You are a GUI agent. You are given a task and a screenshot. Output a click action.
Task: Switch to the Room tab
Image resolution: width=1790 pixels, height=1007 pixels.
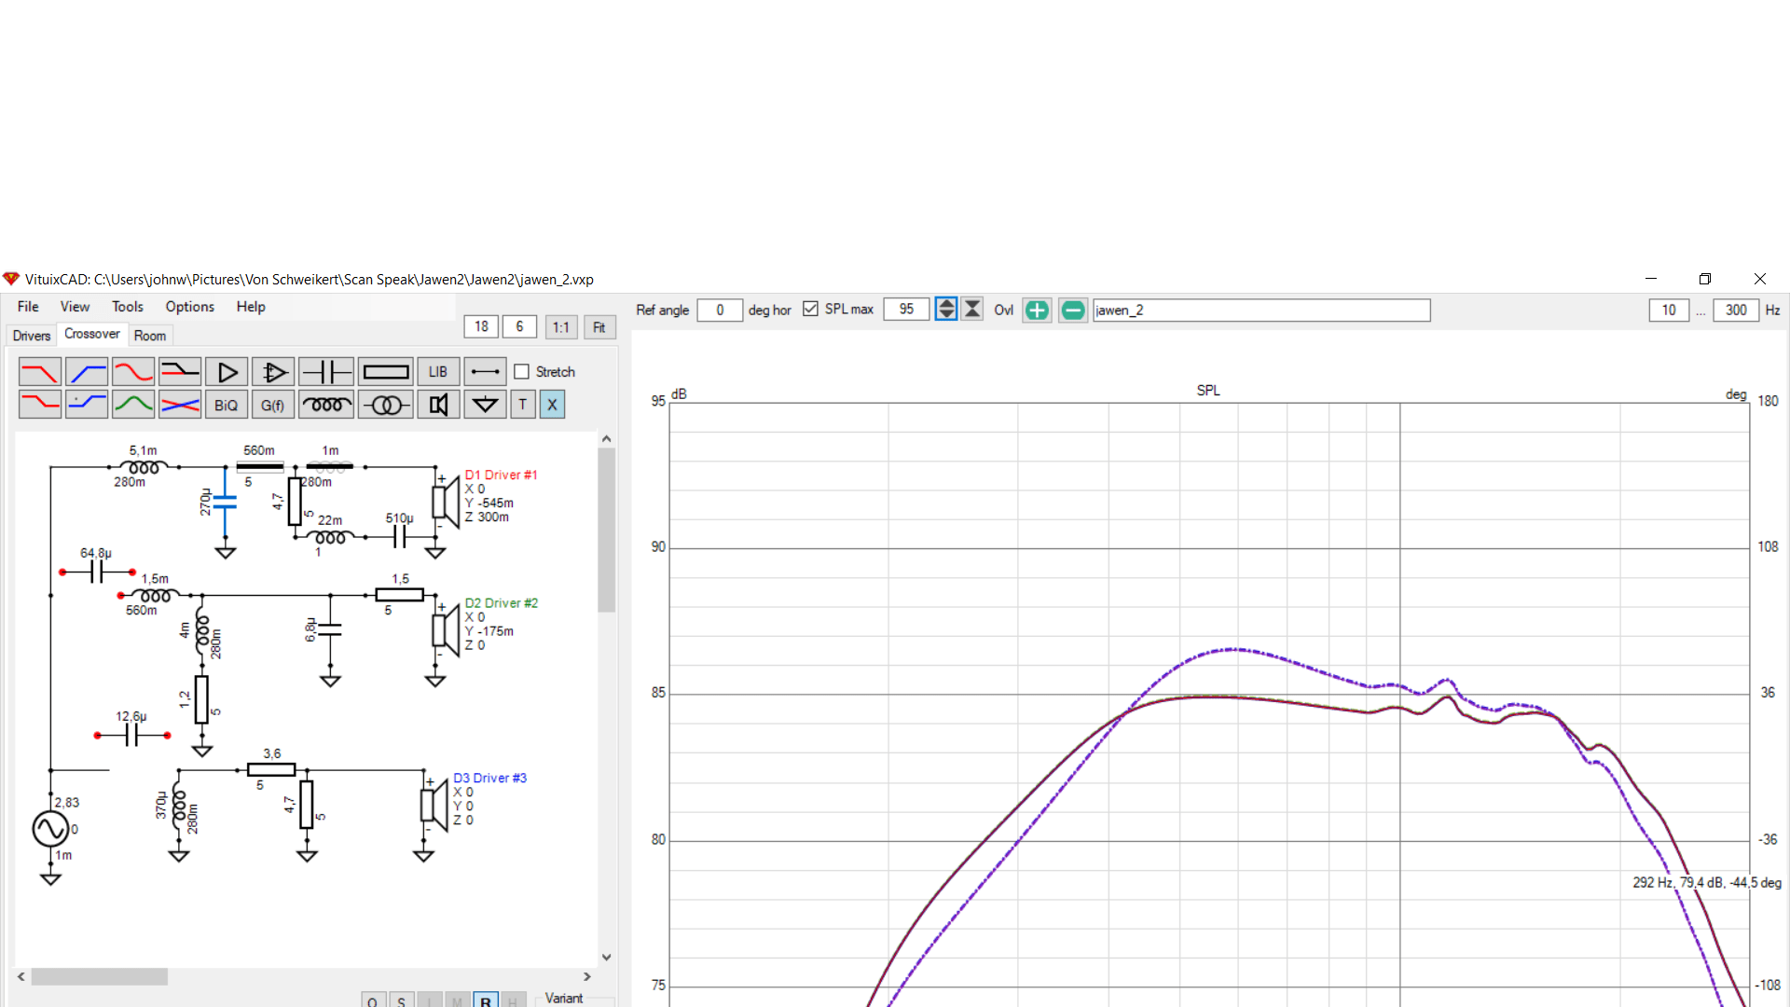click(x=150, y=336)
